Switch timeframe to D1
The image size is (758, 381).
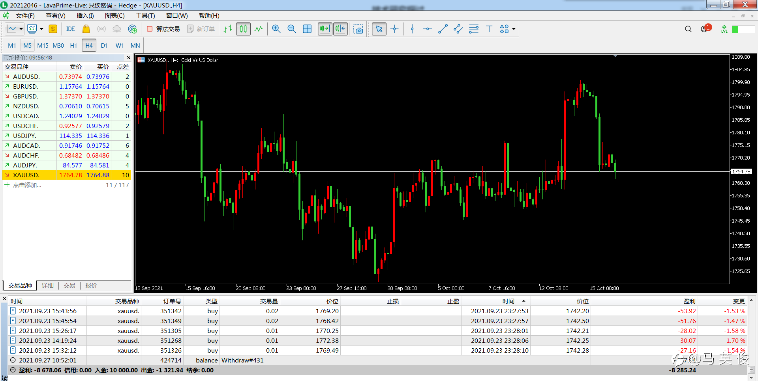(104, 46)
